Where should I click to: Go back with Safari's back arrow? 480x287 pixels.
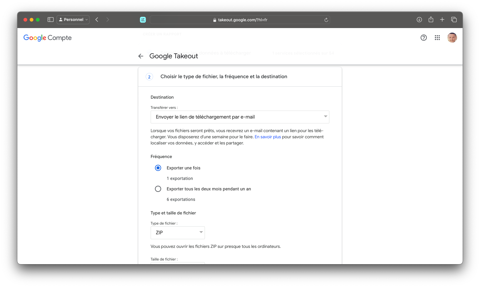tap(97, 20)
